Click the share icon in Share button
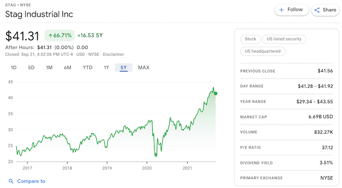Viewport: 342px width, 188px height. tap(317, 10)
